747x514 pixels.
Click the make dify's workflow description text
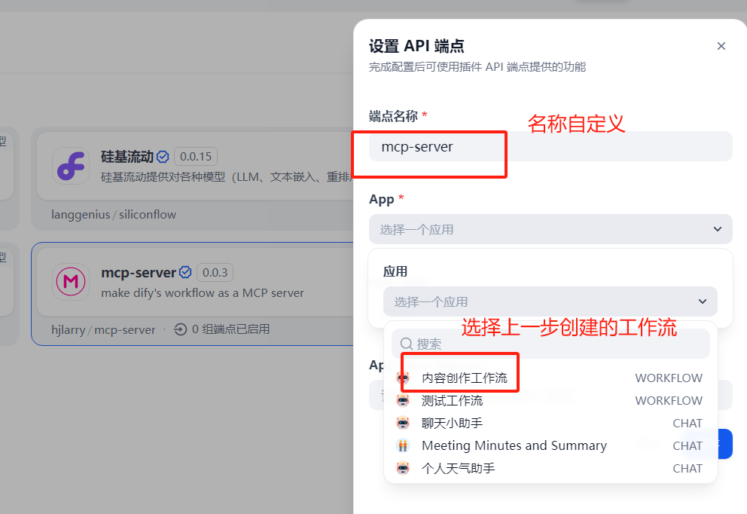(x=203, y=292)
